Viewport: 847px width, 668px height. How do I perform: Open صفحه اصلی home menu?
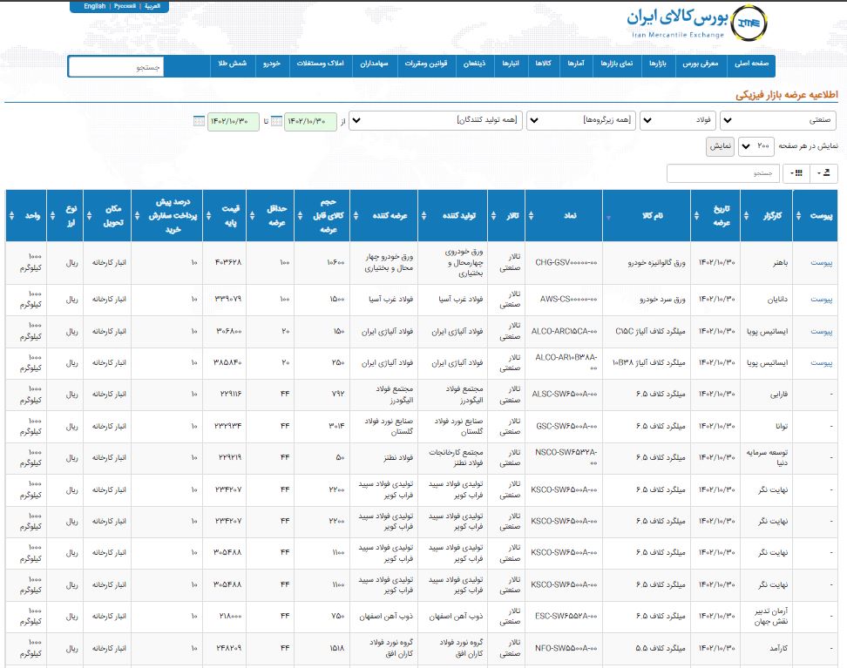coord(751,64)
